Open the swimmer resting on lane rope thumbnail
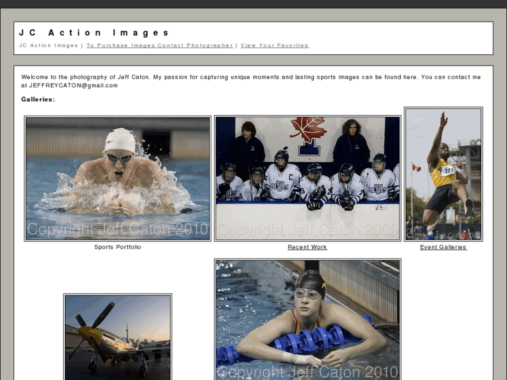This screenshot has height=380, width=507. click(x=308, y=319)
